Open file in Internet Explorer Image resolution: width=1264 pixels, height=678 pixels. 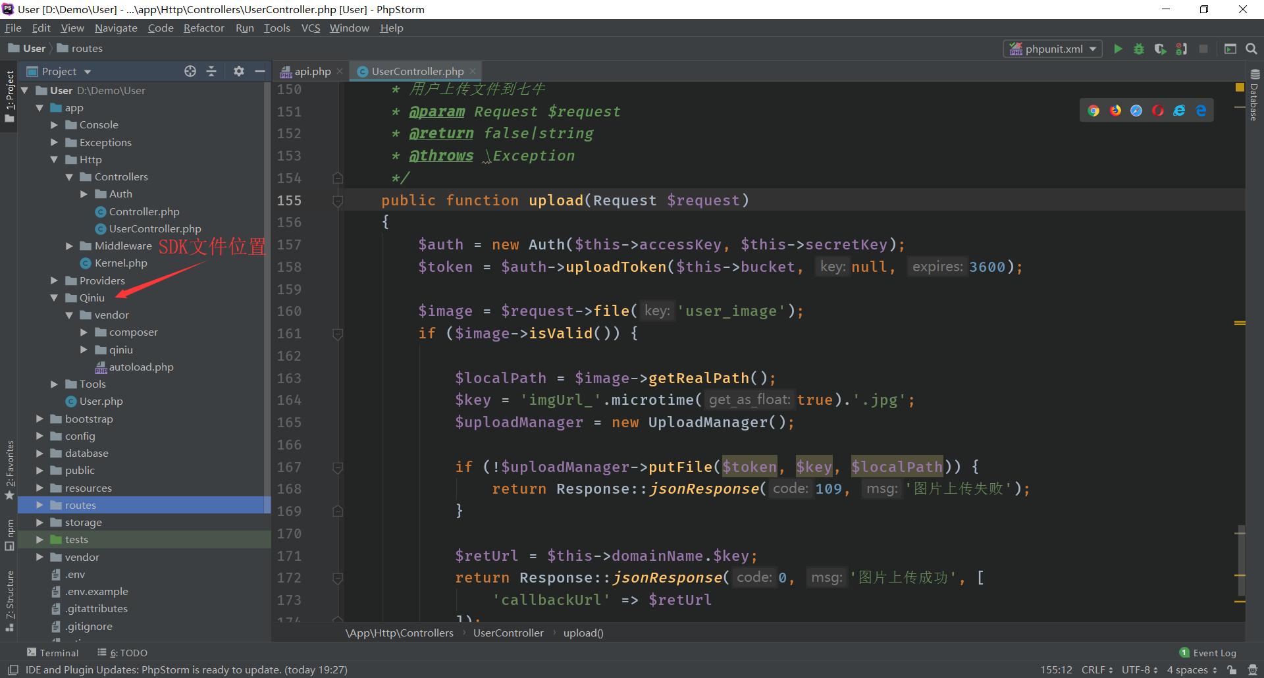1179,111
